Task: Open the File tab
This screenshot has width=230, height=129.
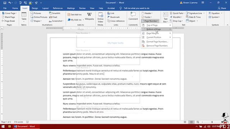Action: click(5, 8)
